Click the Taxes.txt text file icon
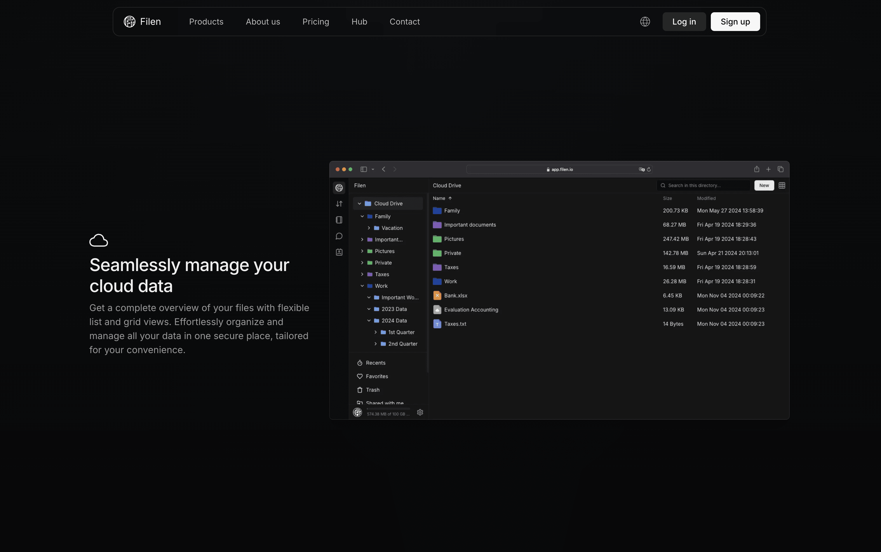Image resolution: width=881 pixels, height=552 pixels. (437, 324)
